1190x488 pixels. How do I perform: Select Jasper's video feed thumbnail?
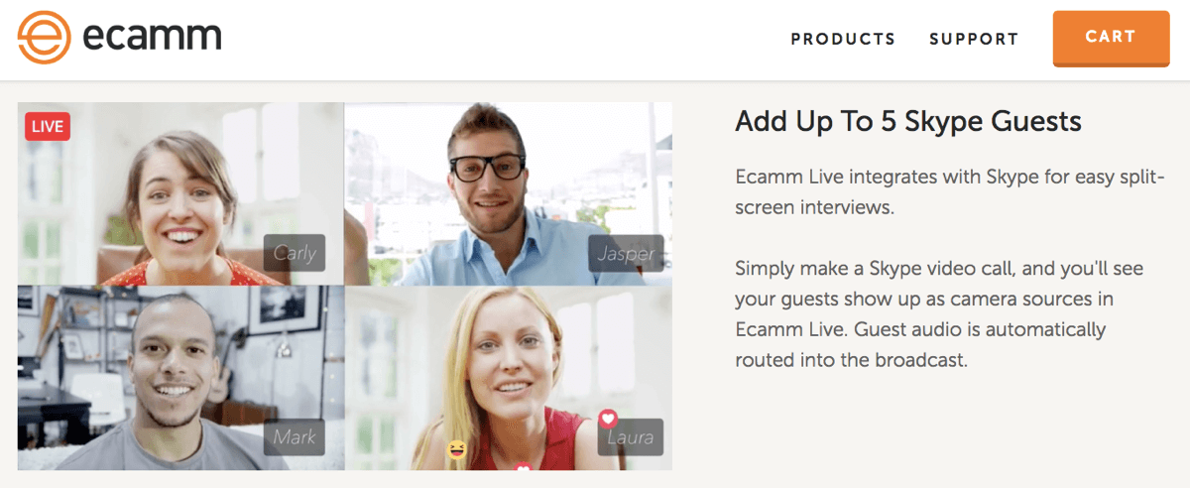pos(509,192)
